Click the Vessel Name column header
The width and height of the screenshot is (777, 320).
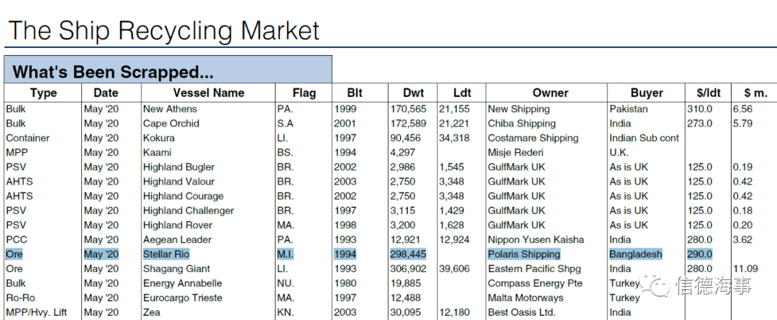point(209,93)
